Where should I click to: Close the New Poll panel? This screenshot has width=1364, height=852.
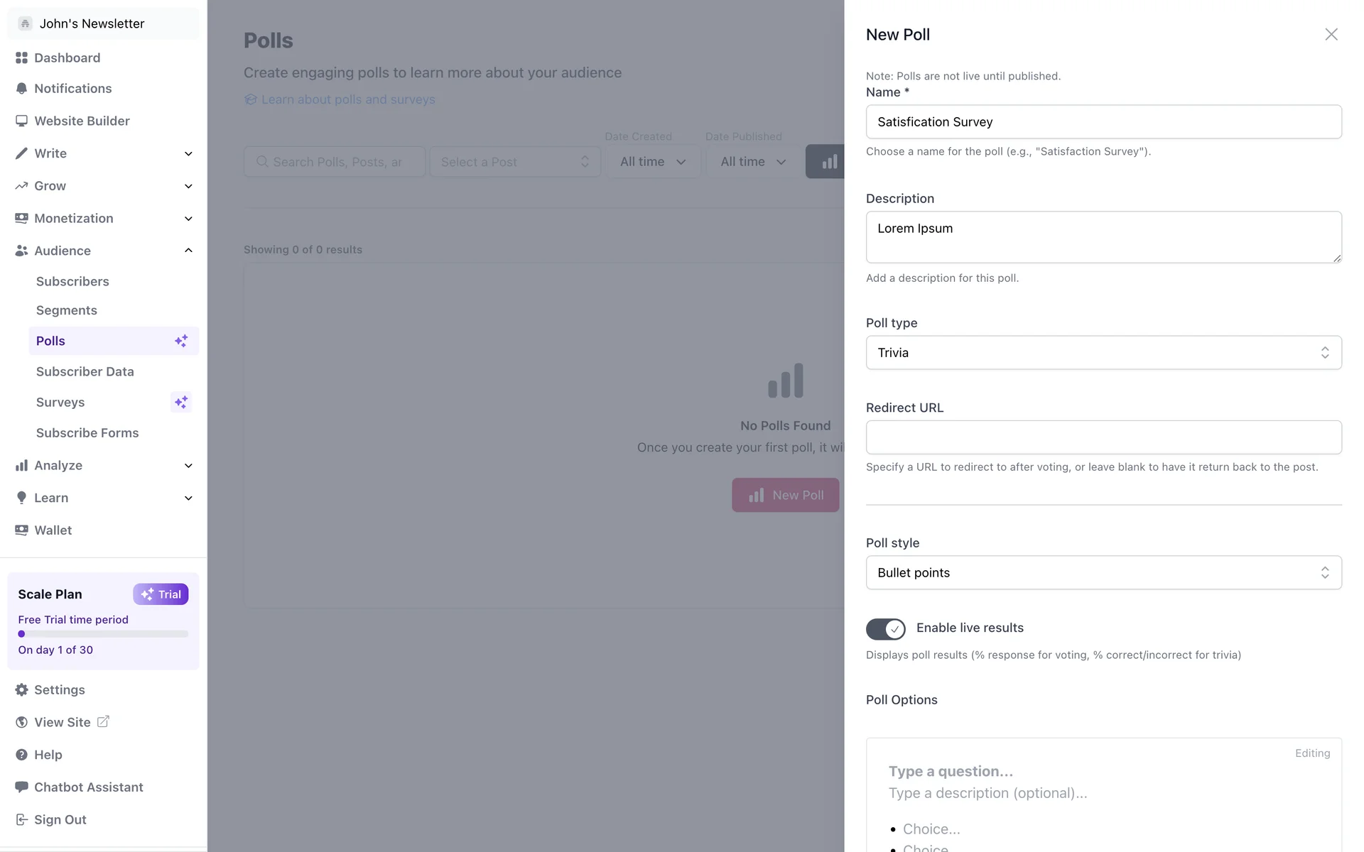click(1331, 35)
